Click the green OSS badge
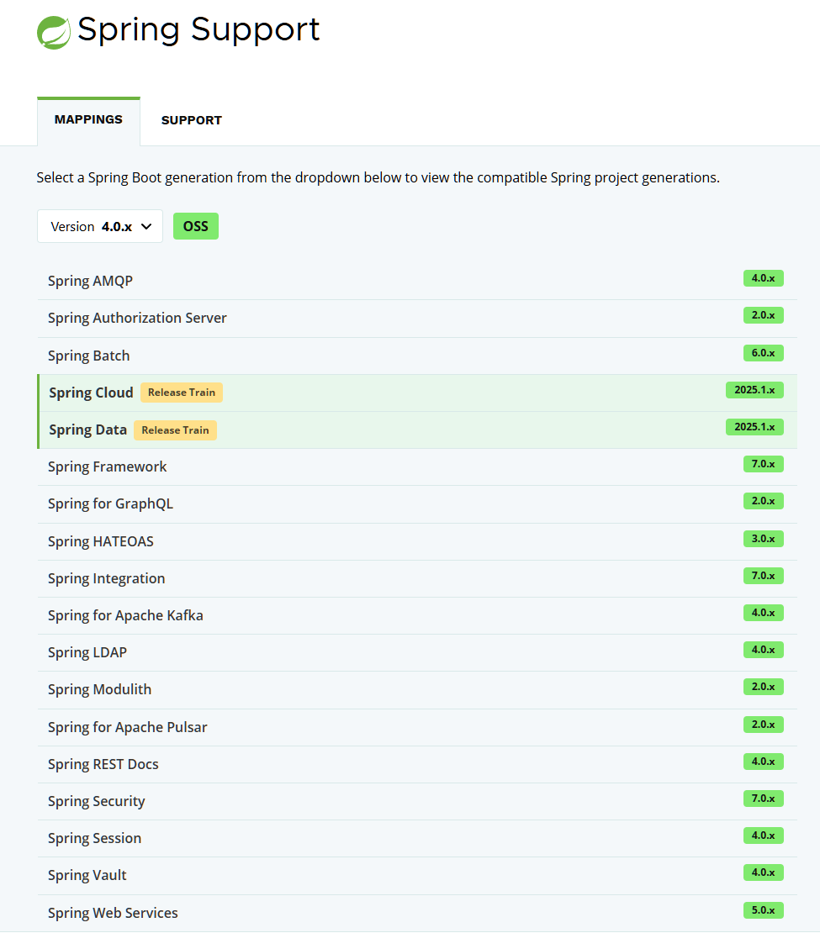The width and height of the screenshot is (820, 933). pos(195,226)
